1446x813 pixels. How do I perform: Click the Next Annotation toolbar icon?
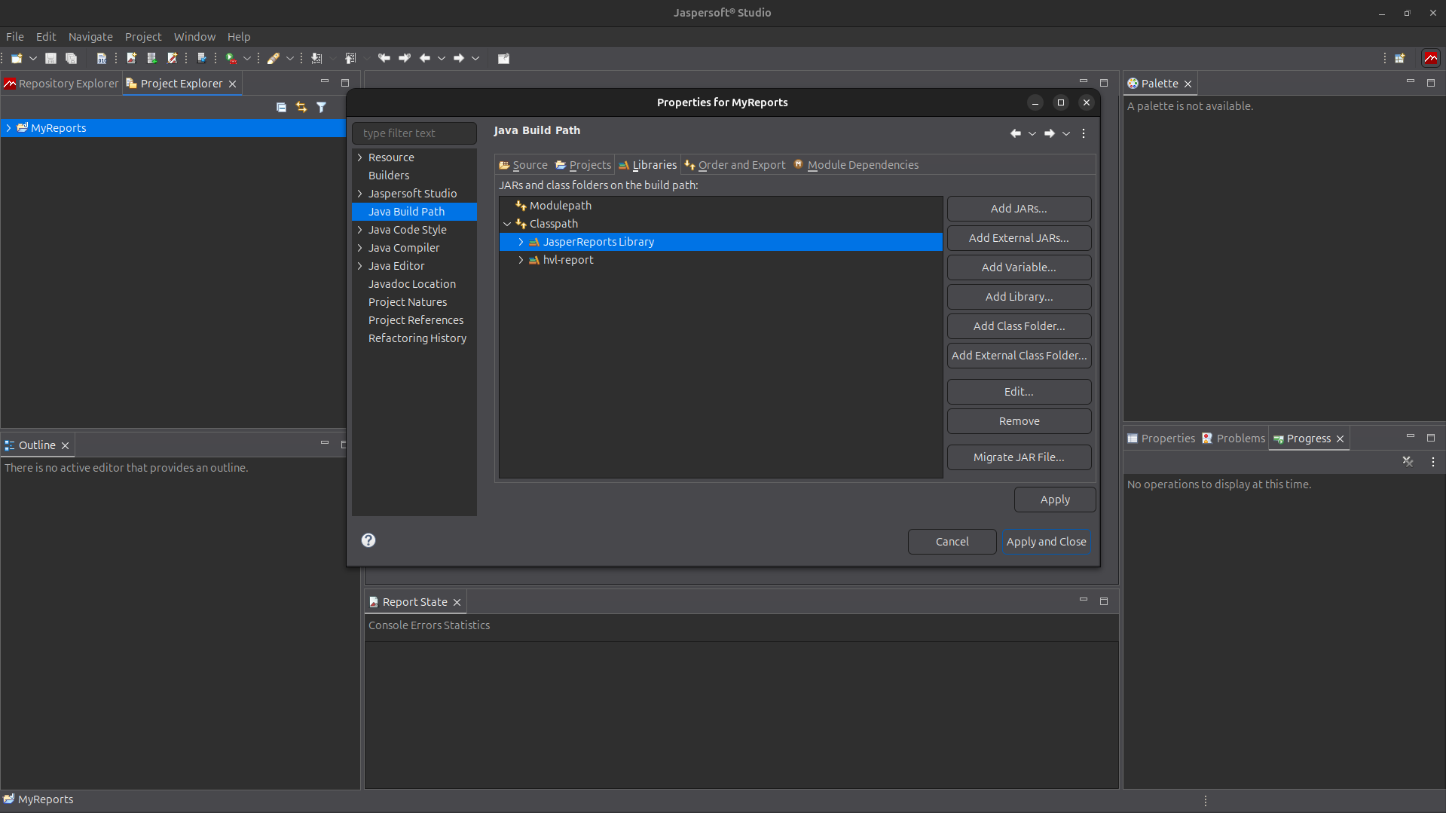click(x=316, y=58)
